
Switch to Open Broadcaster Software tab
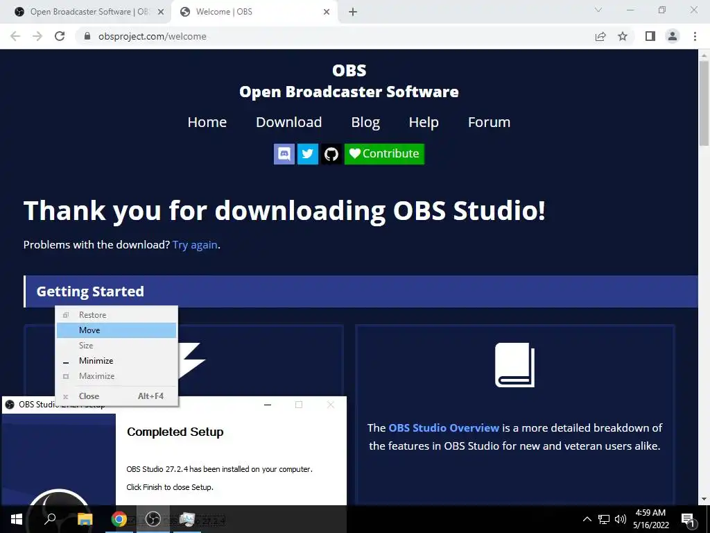pyautogui.click(x=86, y=12)
